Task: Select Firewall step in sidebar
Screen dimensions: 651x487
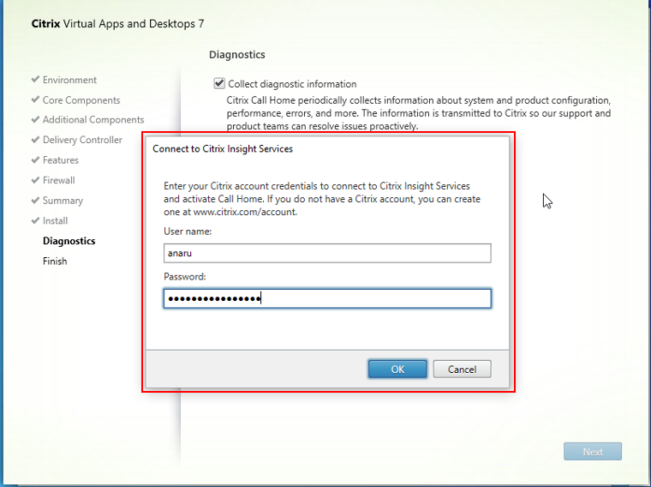Action: click(x=59, y=180)
